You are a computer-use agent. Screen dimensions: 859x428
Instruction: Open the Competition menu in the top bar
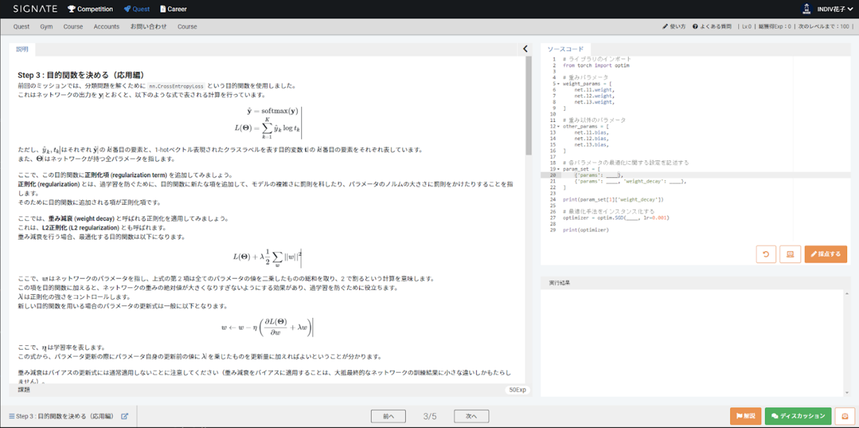(x=90, y=9)
